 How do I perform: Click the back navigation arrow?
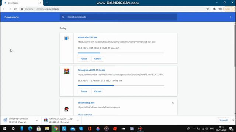(x=4, y=9)
